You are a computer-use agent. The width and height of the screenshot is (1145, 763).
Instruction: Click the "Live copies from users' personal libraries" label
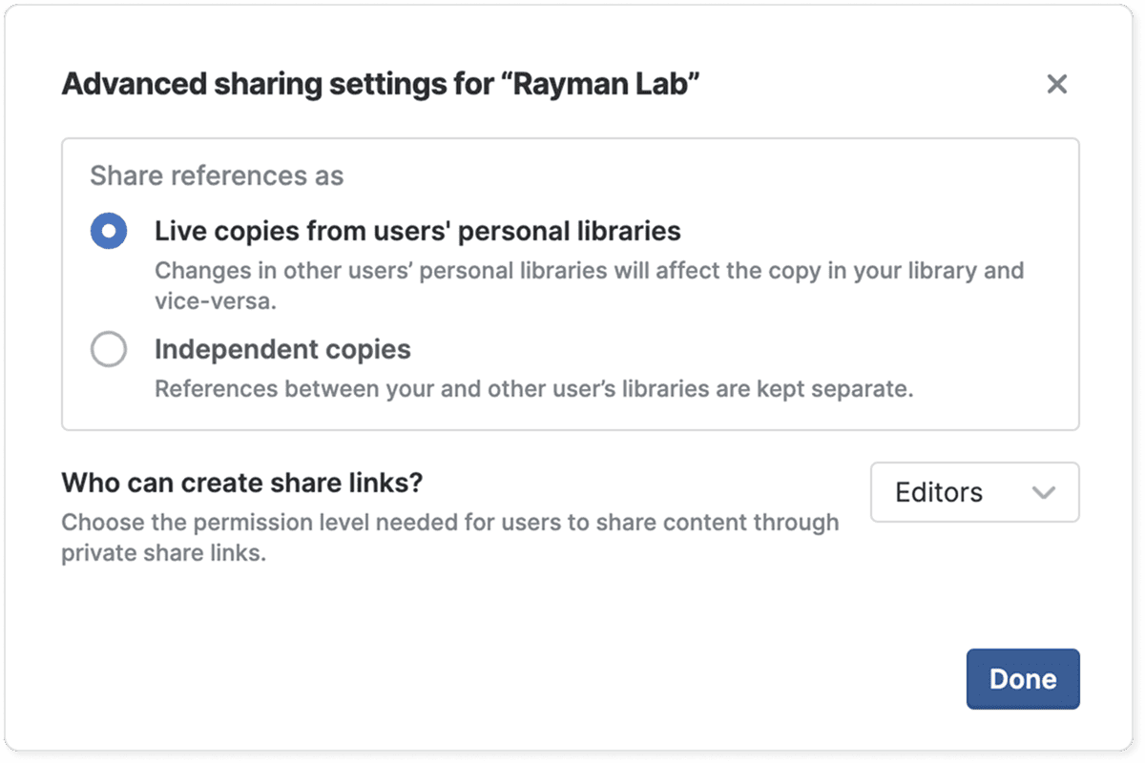tap(417, 232)
